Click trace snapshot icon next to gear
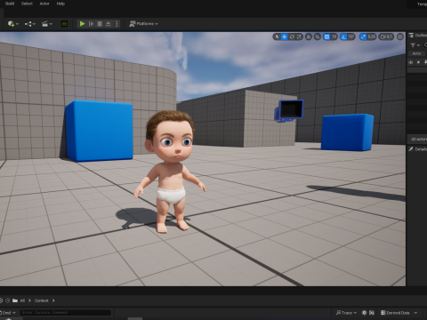This screenshot has height=320, width=427. (x=372, y=313)
